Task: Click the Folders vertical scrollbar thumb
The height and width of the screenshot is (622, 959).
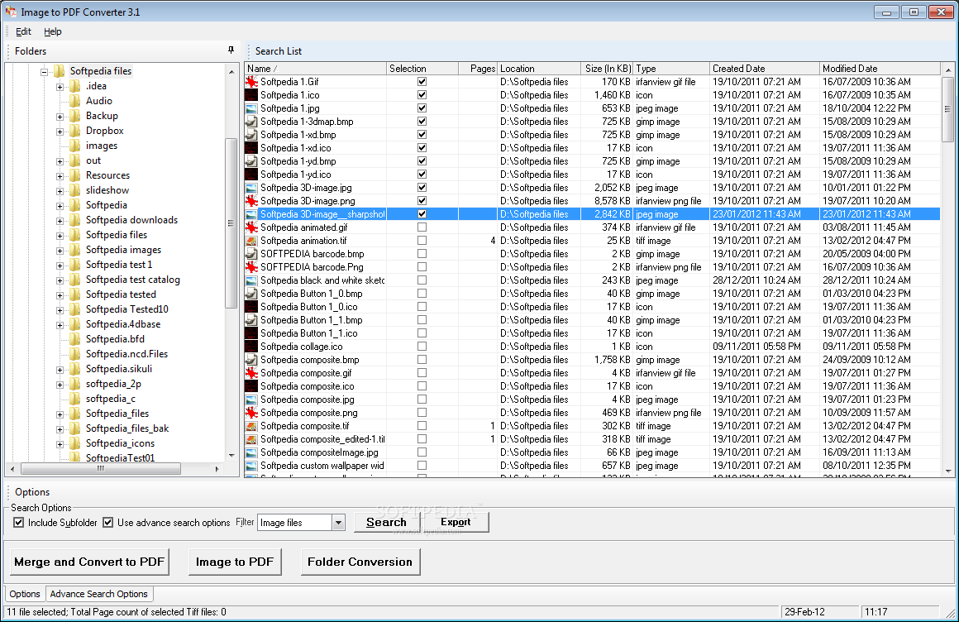Action: [x=231, y=222]
